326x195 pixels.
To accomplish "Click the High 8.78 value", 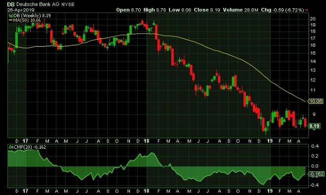I will tap(155, 10).
